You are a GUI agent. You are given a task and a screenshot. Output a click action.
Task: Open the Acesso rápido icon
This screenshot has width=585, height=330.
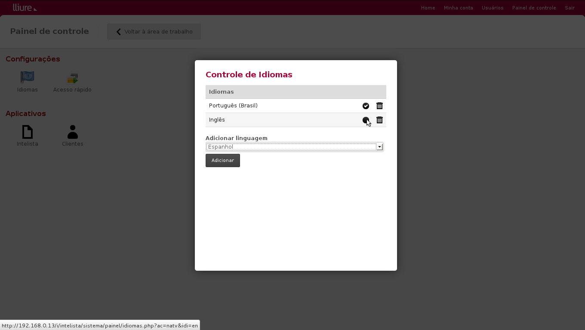click(72, 78)
